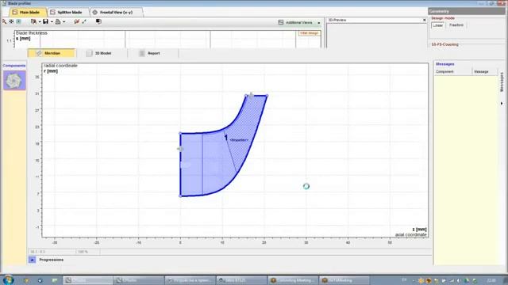The height and width of the screenshot is (285, 508).
Task: Click the Impeller label in the meridian plot
Action: (x=239, y=140)
